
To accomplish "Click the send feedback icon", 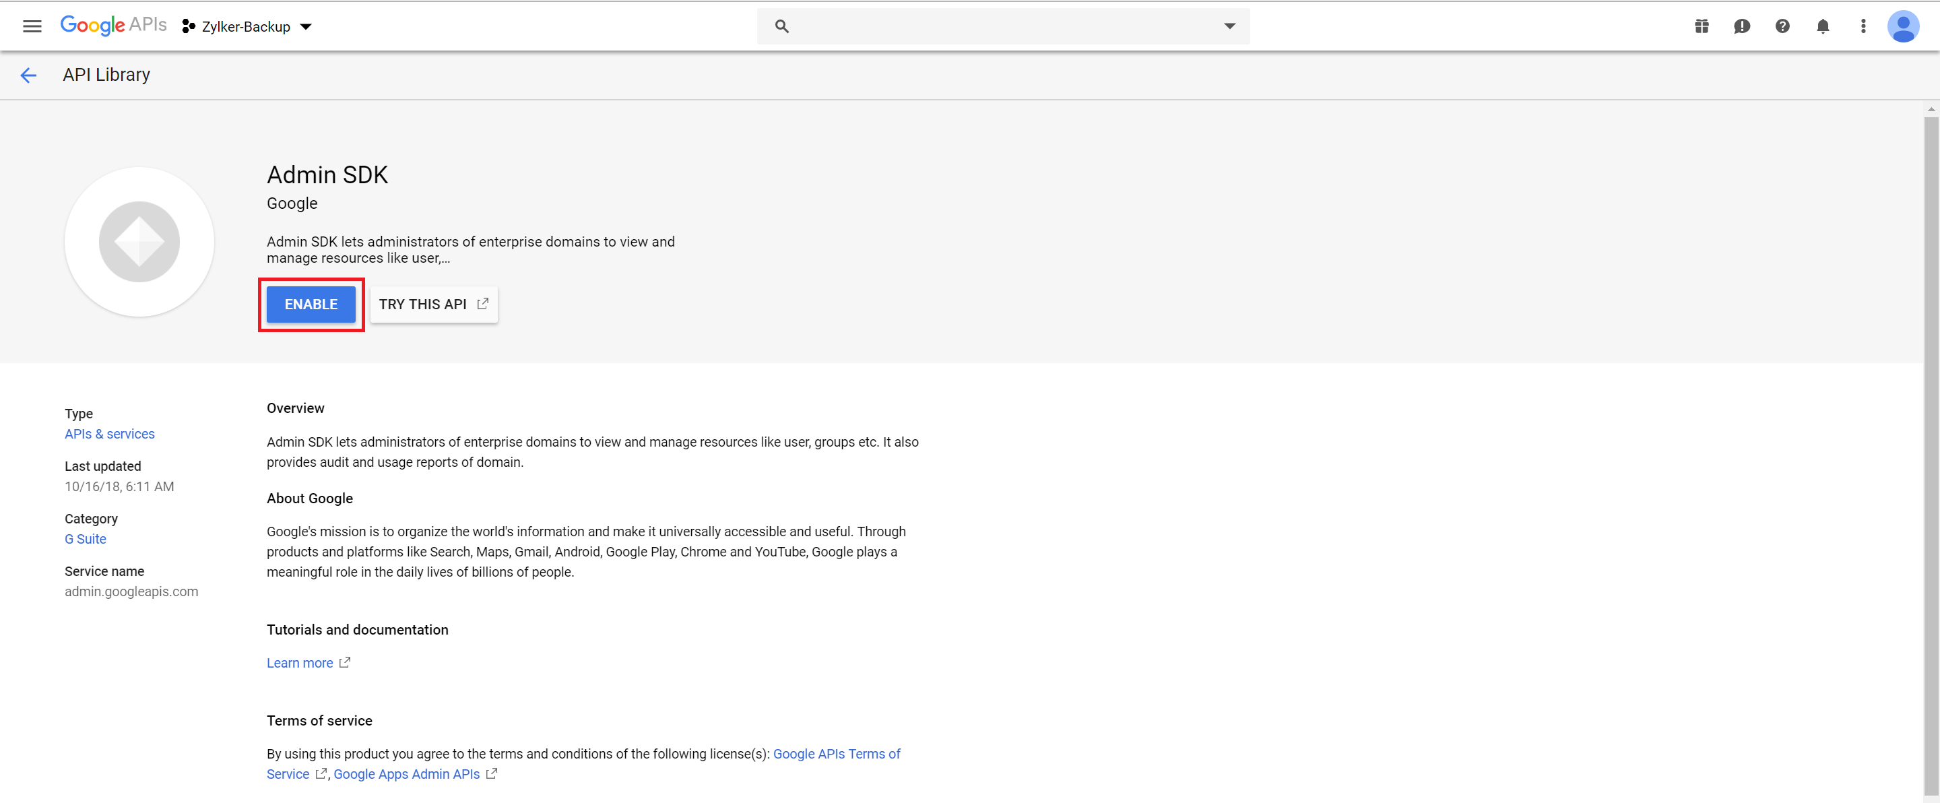I will [1741, 26].
